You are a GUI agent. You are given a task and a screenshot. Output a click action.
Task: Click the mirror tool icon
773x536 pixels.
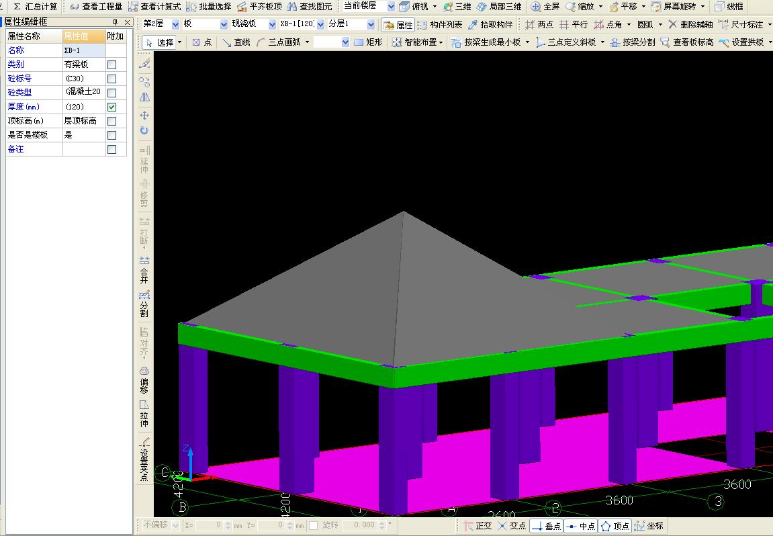144,97
